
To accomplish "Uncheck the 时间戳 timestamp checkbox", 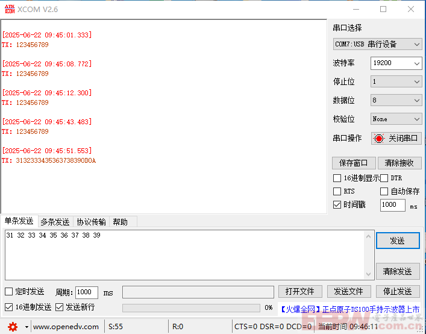I will [337, 204].
